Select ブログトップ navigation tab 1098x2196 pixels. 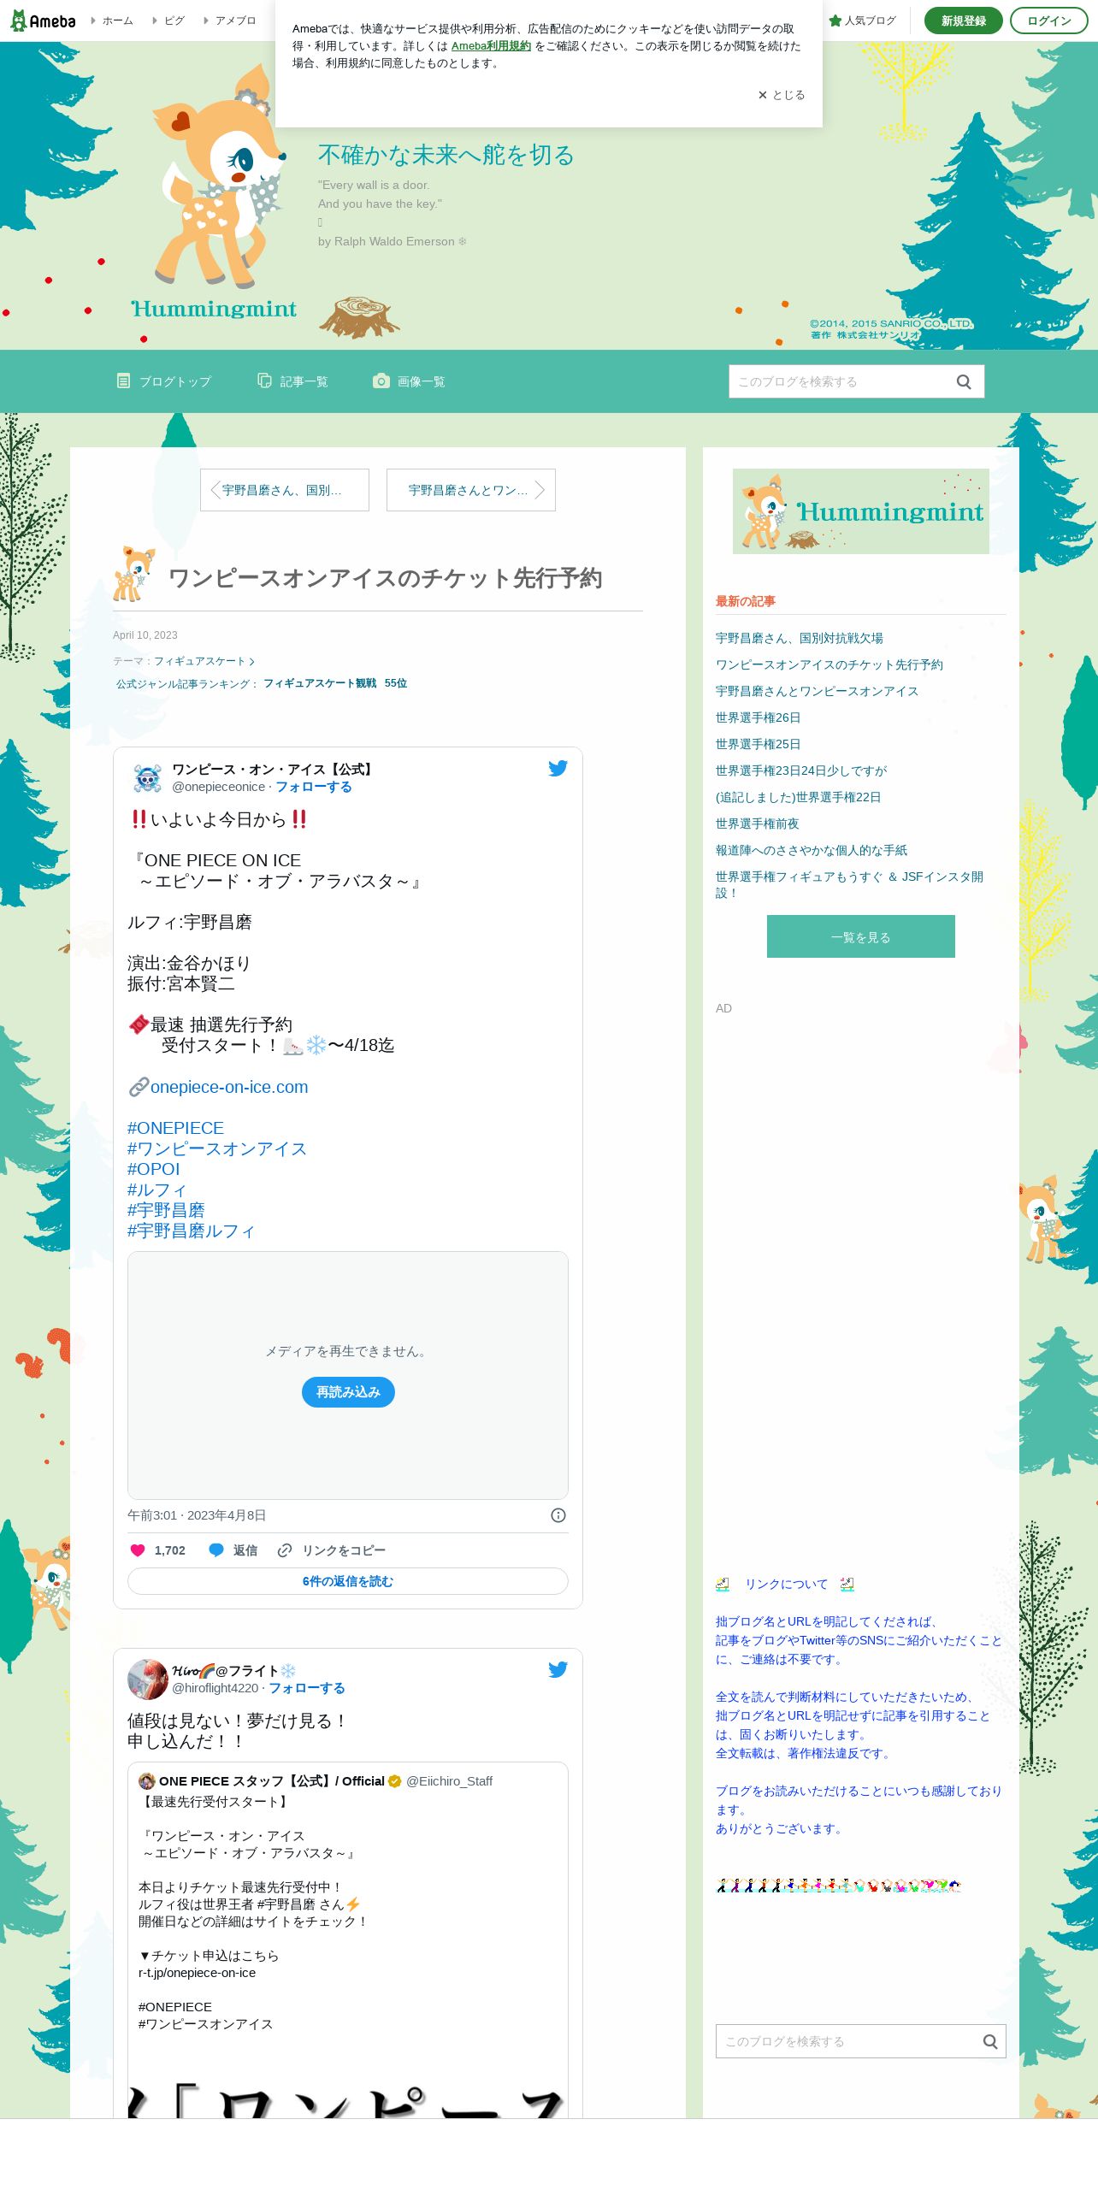point(164,381)
